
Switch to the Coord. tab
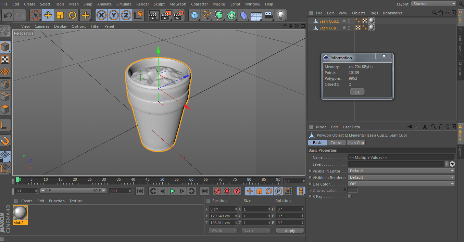336,143
